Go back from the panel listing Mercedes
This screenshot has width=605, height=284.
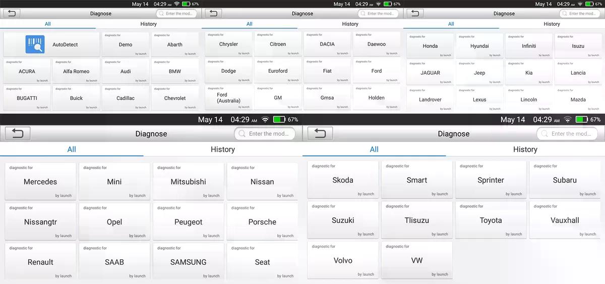click(18, 133)
